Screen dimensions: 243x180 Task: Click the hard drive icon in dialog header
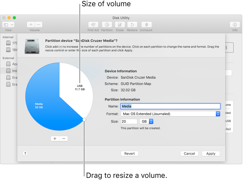(32, 46)
